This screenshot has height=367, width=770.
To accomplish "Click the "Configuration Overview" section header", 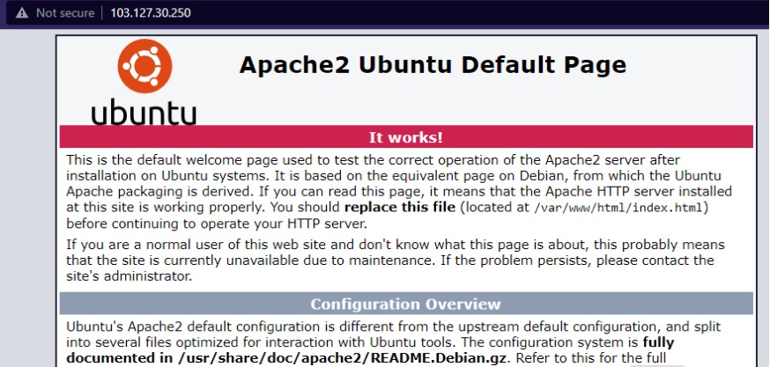I will 406,304.
